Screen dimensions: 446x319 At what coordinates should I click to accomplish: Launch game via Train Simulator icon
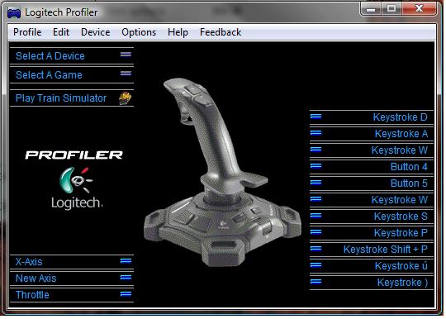[126, 98]
